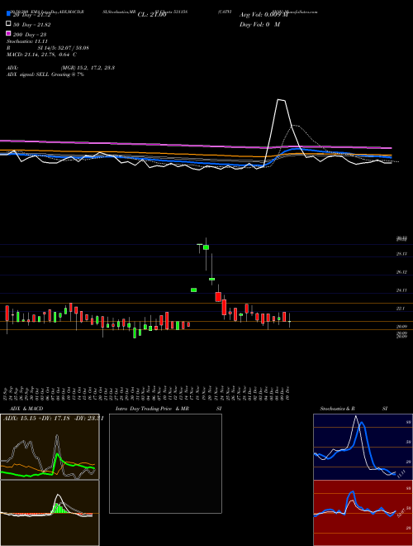Viewport: 413px width, 546px height.
Task: Click the magenta 200 Day legend swatch
Action: [x=8, y=34]
